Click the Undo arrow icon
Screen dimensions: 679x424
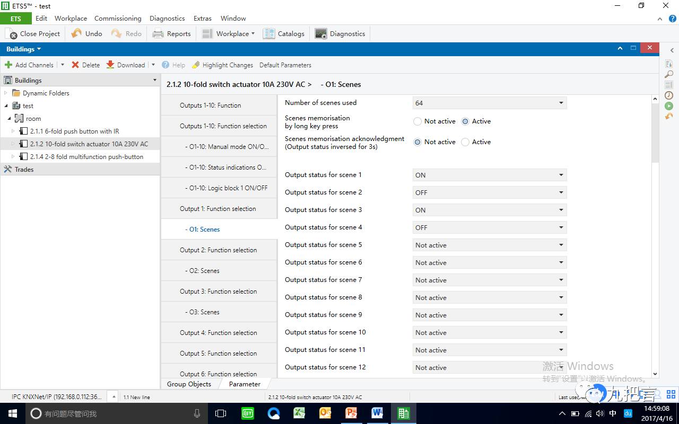coord(77,33)
